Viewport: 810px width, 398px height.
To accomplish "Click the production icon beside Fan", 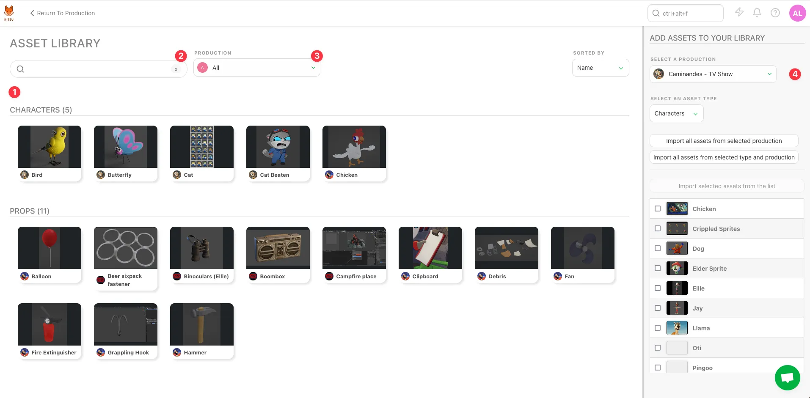I will pos(558,276).
